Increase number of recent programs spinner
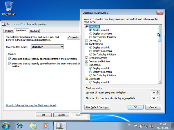The width and height of the screenshot is (174, 130). (x=157, y=92)
